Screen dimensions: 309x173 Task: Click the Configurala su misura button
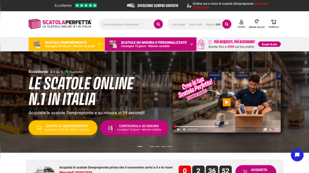click(x=134, y=128)
